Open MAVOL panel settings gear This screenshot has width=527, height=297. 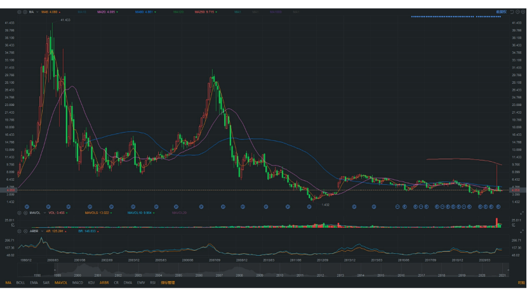(x=19, y=213)
